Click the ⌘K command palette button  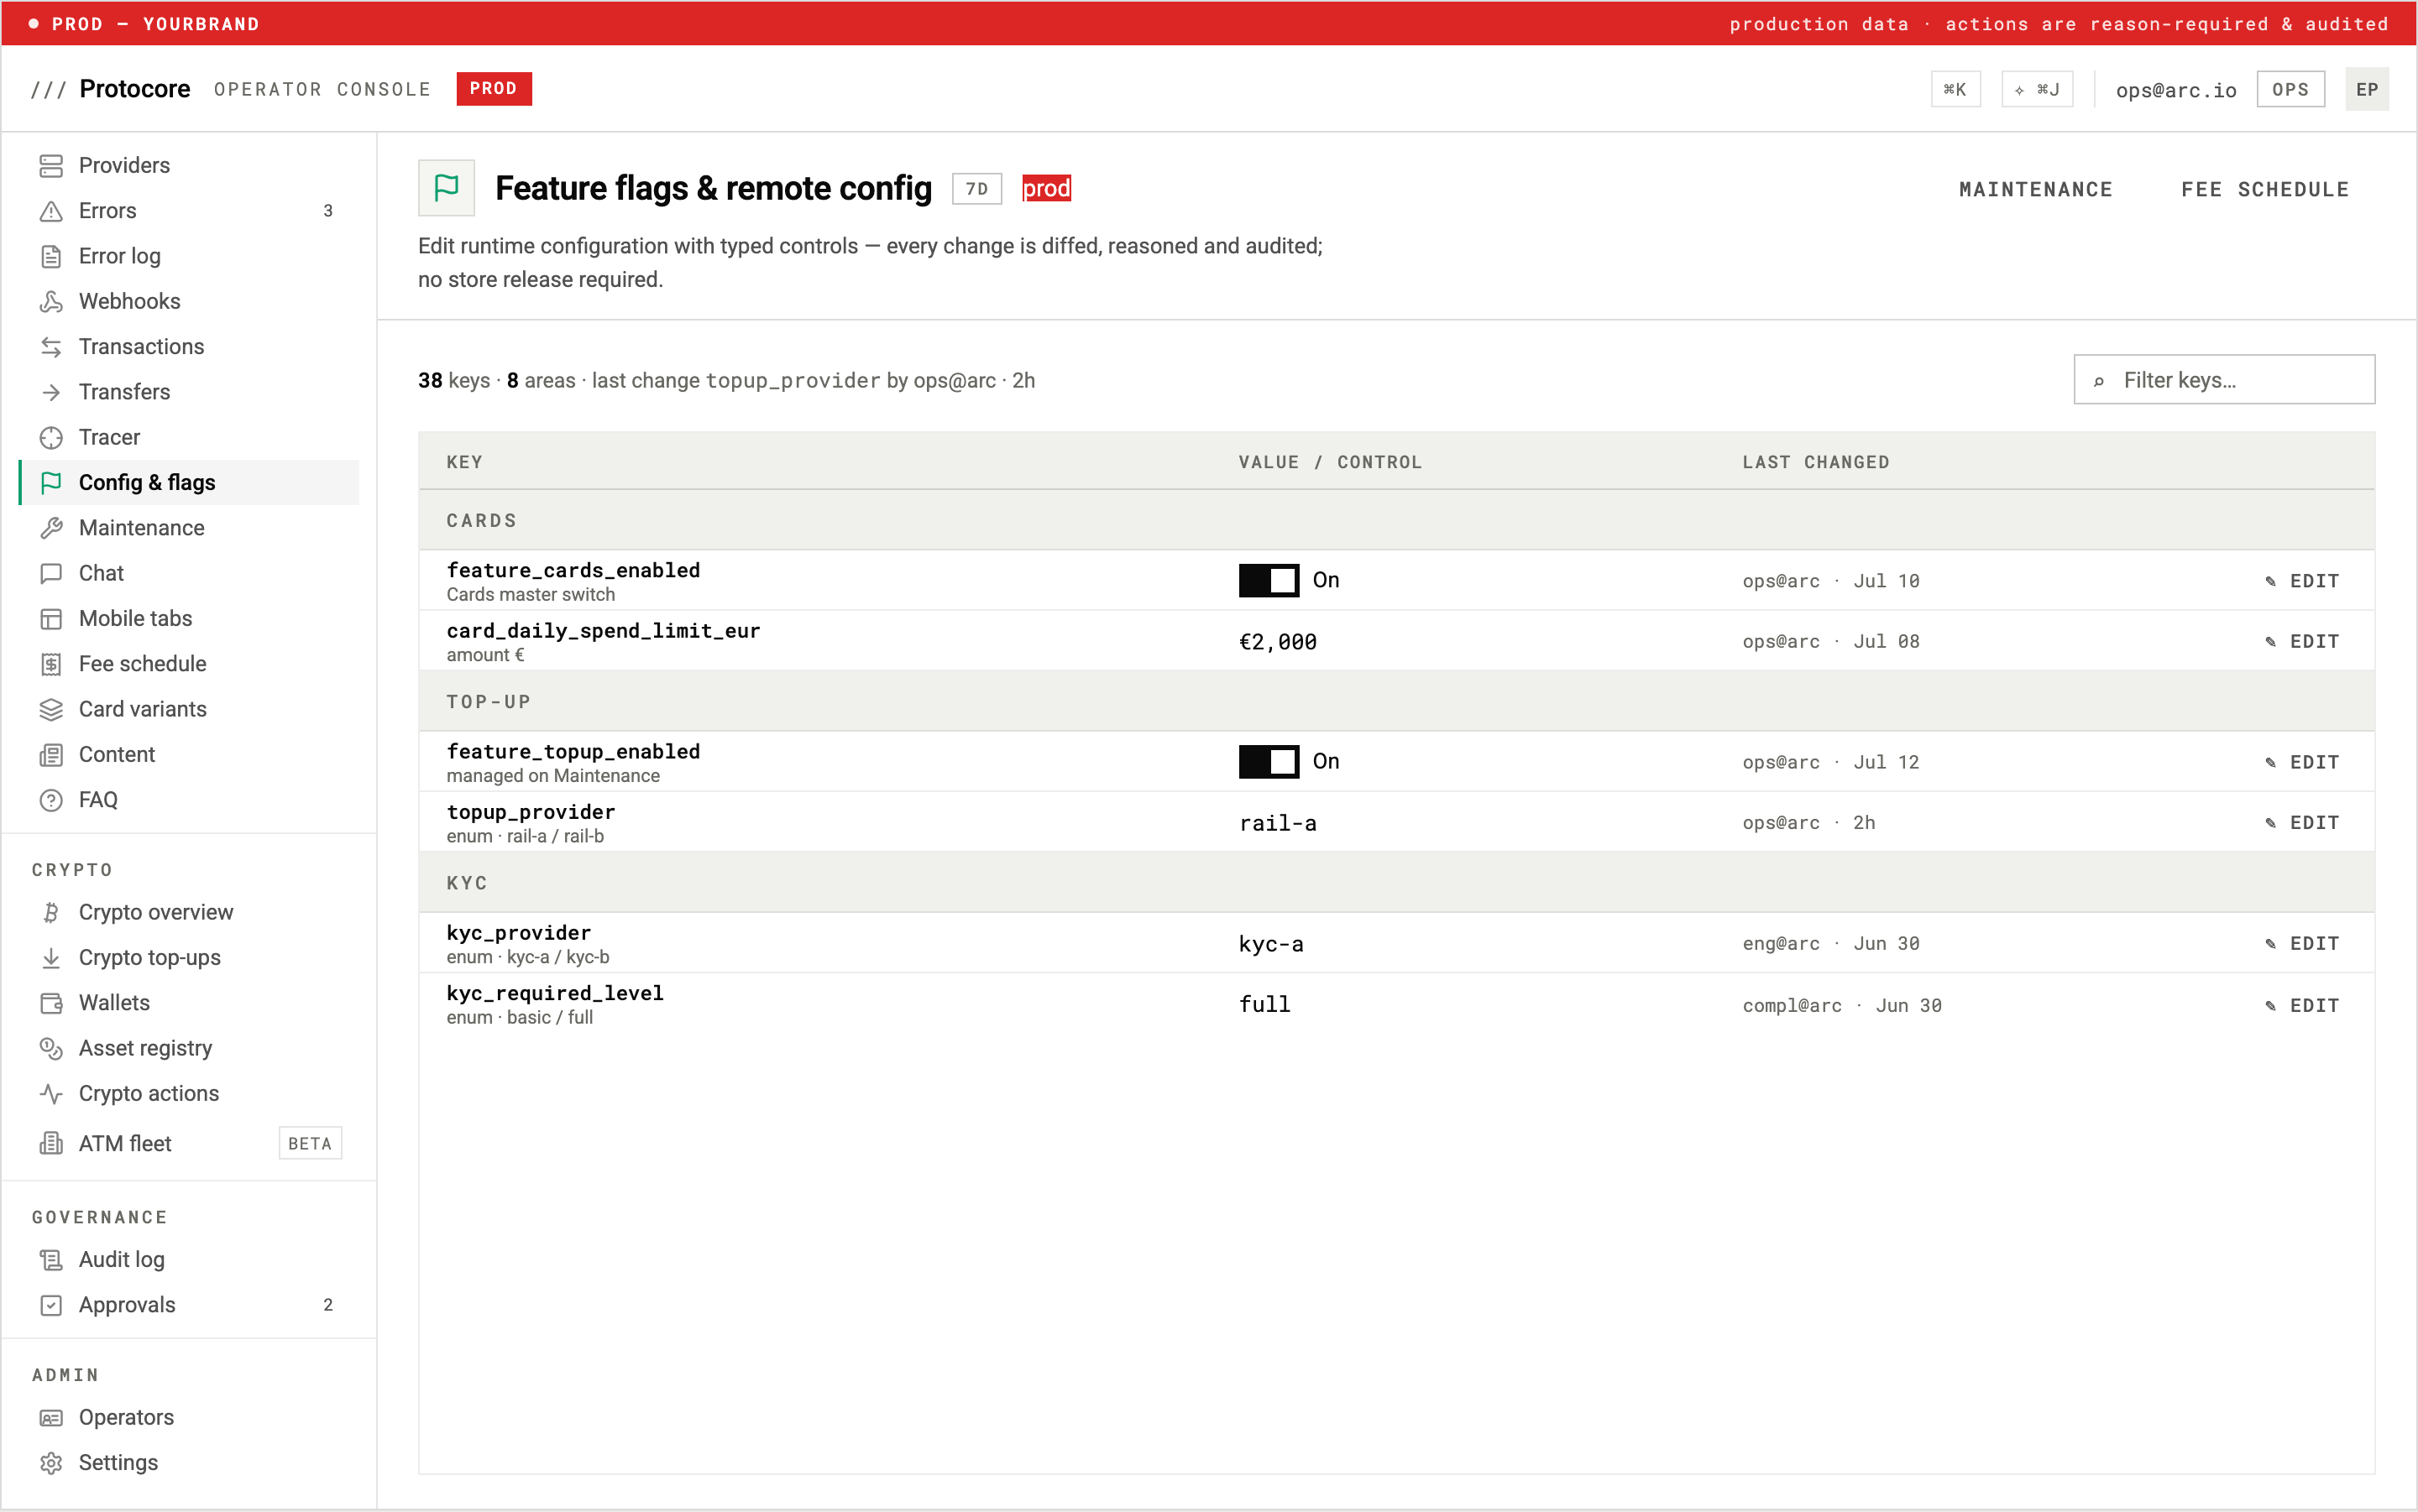pos(1955,89)
